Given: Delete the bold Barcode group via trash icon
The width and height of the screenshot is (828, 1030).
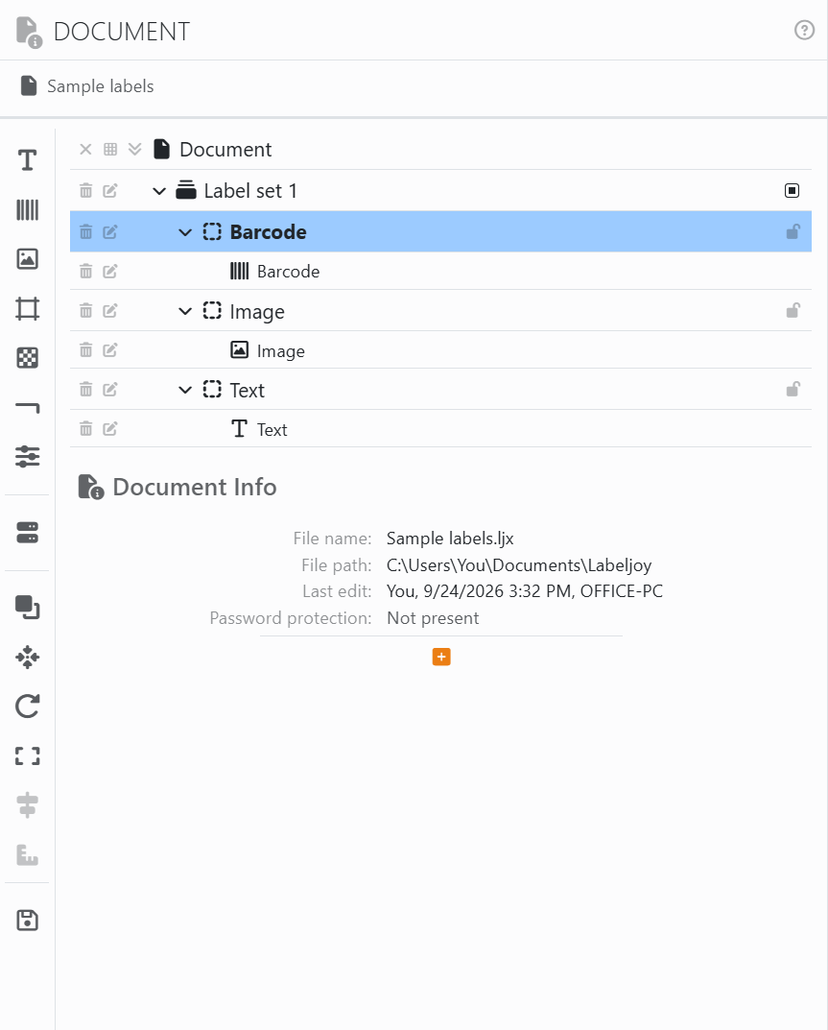Looking at the screenshot, I should (x=86, y=231).
